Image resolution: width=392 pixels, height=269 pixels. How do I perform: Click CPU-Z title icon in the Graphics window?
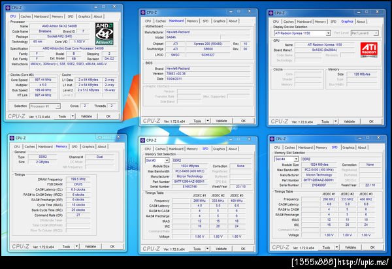[x=270, y=13]
